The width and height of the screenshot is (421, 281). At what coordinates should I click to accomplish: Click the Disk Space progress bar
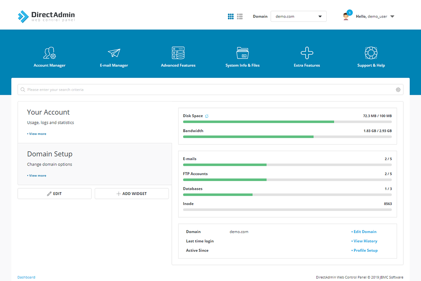point(287,122)
